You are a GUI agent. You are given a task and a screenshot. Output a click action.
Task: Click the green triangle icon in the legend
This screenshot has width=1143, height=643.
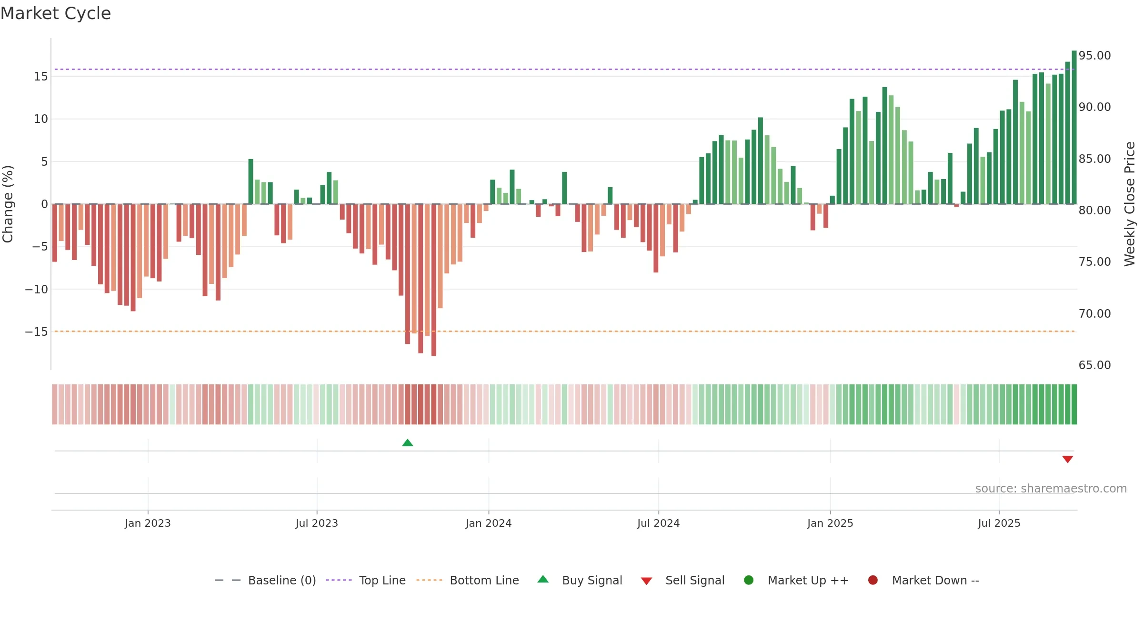click(x=543, y=579)
